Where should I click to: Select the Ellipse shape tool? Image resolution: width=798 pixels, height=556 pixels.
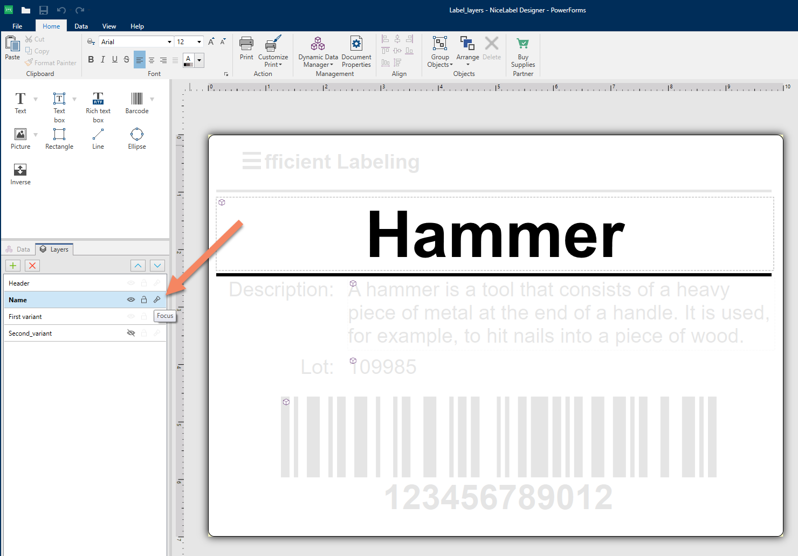[x=137, y=138]
